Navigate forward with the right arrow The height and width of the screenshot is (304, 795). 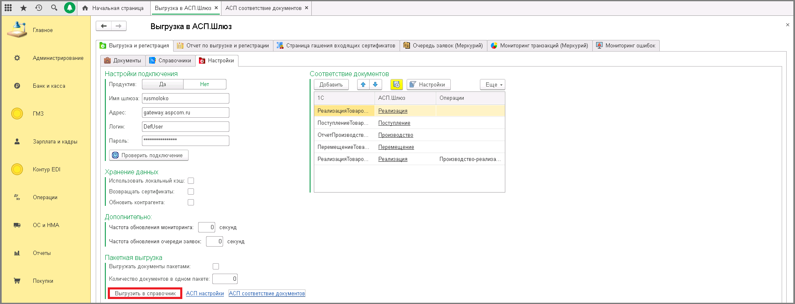pyautogui.click(x=119, y=26)
